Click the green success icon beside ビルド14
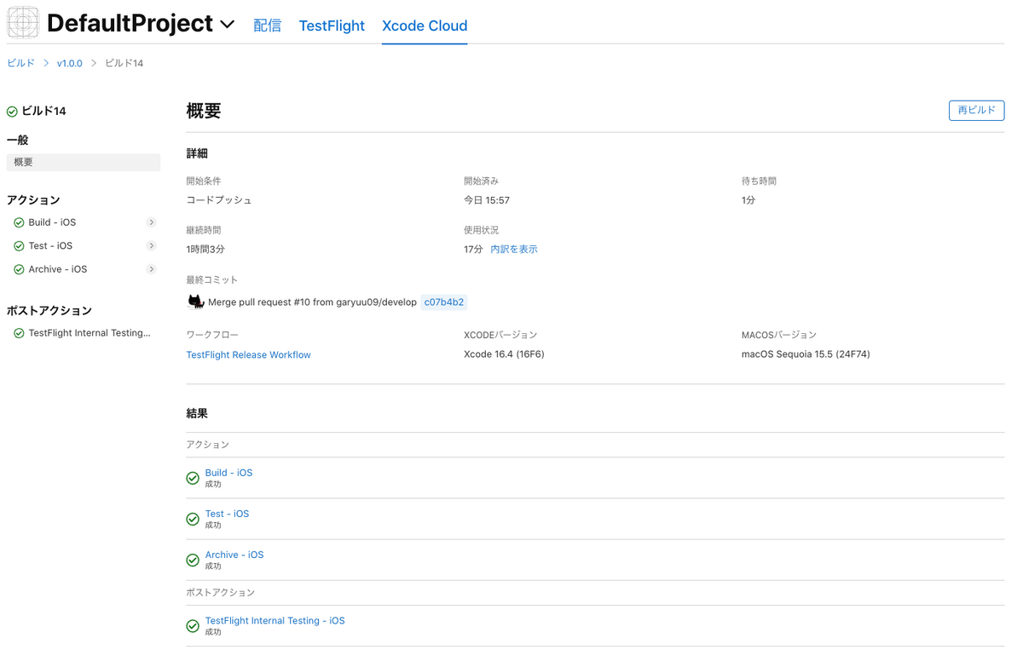Screen dimensions: 1023x667 pos(12,112)
